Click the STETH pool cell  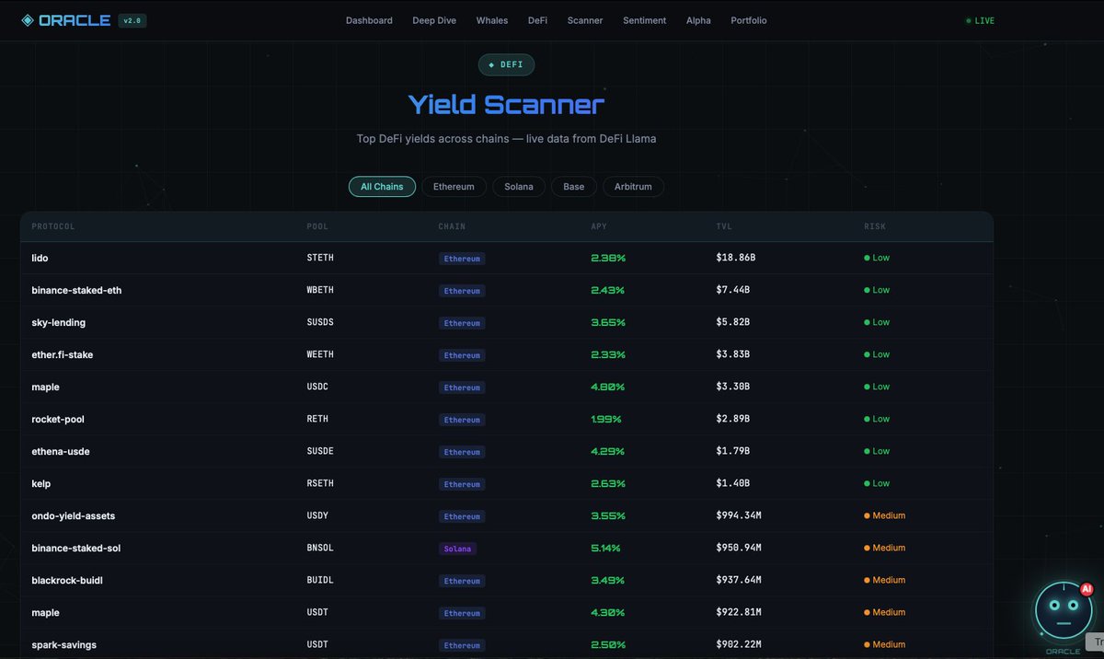320,258
